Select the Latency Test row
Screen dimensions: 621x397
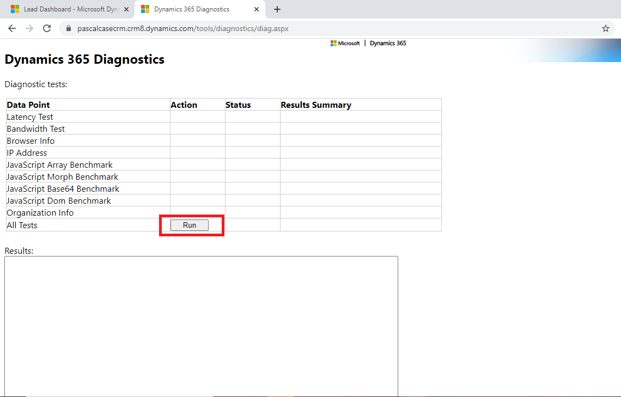point(30,117)
